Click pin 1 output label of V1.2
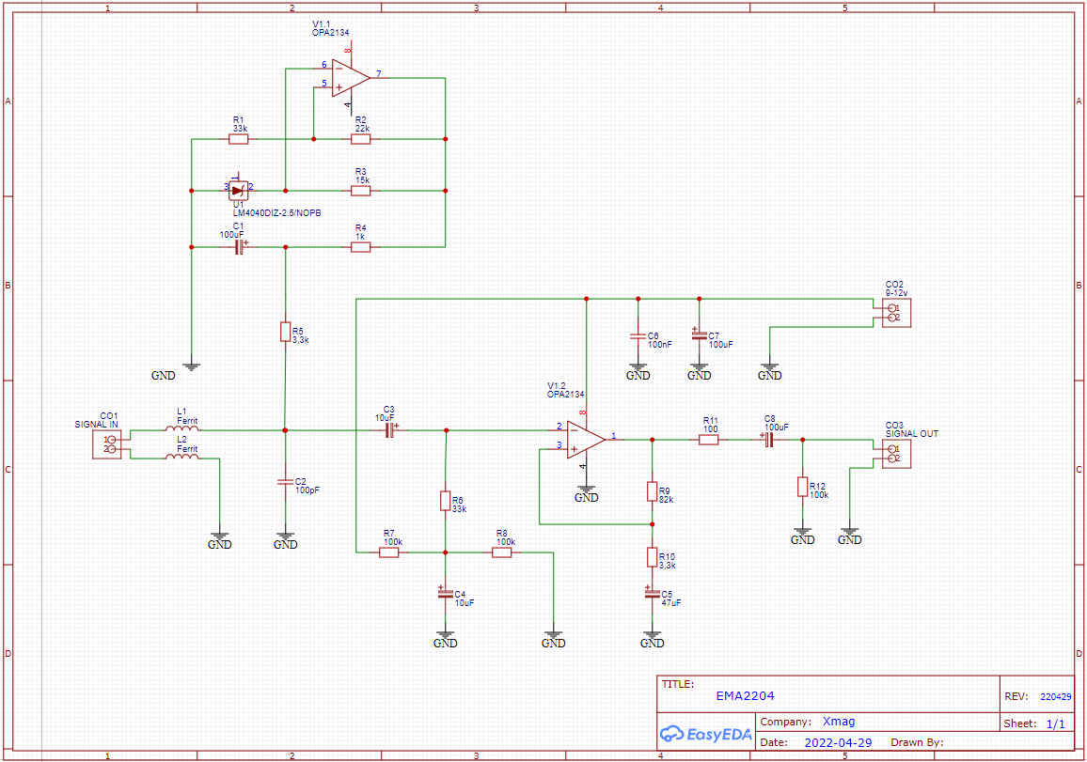Viewport: 1087px width, 762px height. point(613,436)
